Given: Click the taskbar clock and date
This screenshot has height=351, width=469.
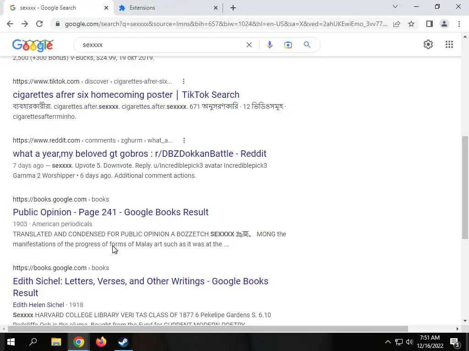Looking at the screenshot, I should point(430,342).
